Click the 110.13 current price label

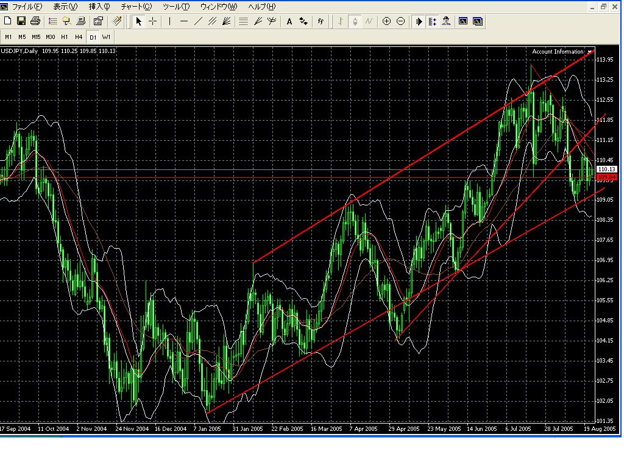pos(606,169)
